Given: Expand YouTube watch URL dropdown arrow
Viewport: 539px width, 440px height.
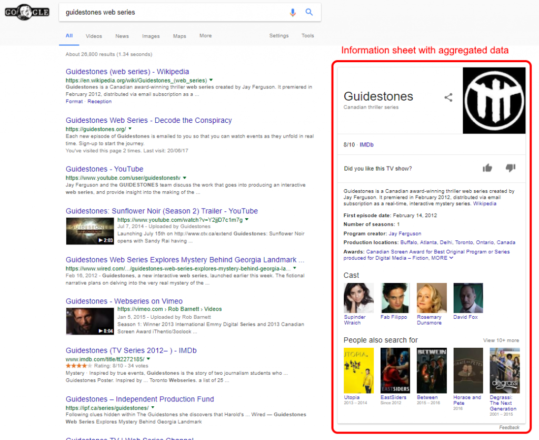Looking at the screenshot, I should 247,220.
